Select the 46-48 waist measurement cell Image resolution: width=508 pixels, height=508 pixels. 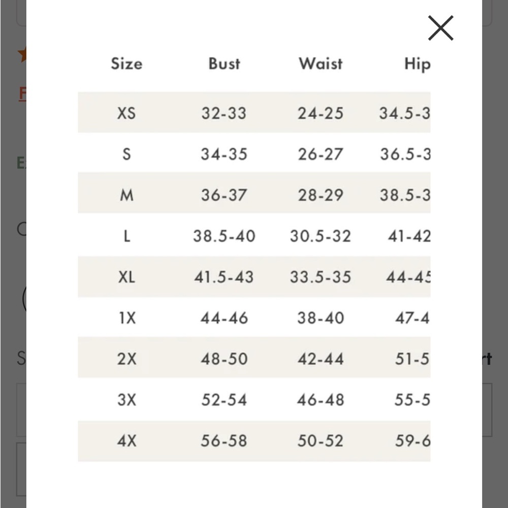click(x=321, y=400)
